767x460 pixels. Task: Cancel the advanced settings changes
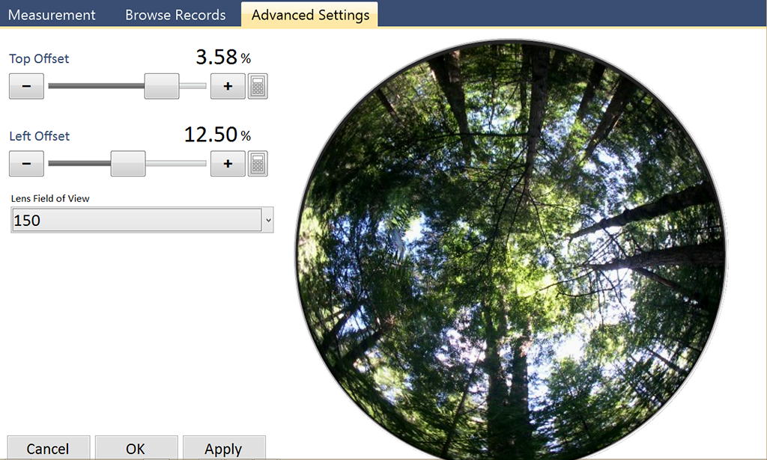click(49, 448)
